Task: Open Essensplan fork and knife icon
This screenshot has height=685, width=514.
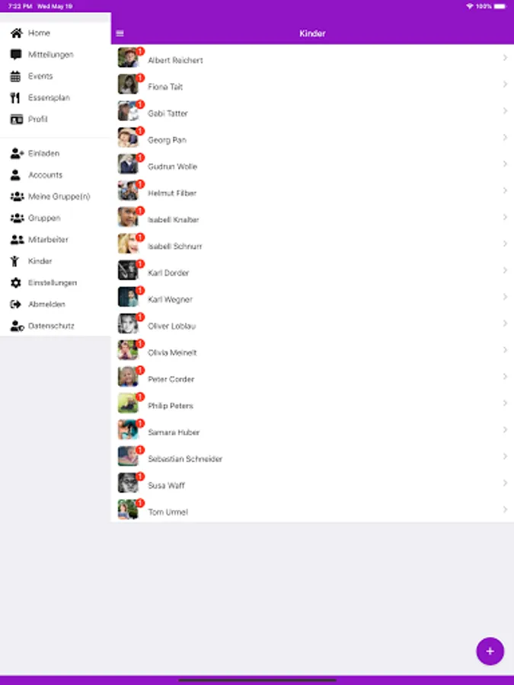Action: pos(15,97)
